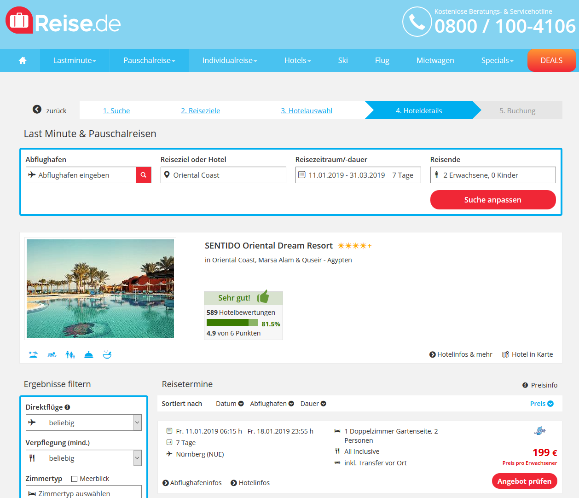The image size is (579, 498).
Task: Click the beach amenity icon
Action: tap(33, 354)
